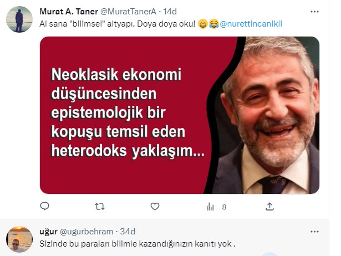Open more options on Murat's tweet
Screen dimensions: 341x256
click(x=314, y=12)
